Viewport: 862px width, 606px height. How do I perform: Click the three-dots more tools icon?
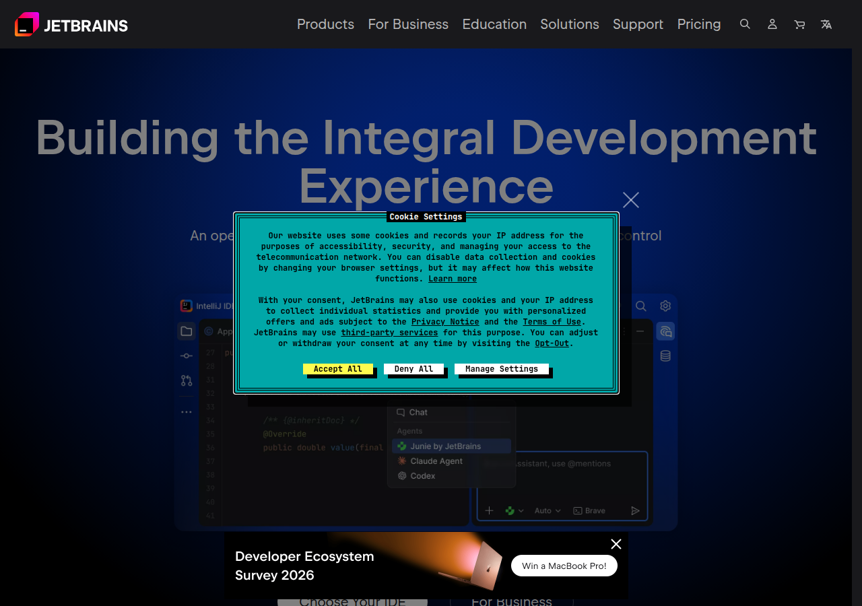(x=187, y=412)
